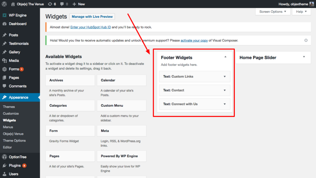Open Testimonials label in the sidebar

click(19, 44)
